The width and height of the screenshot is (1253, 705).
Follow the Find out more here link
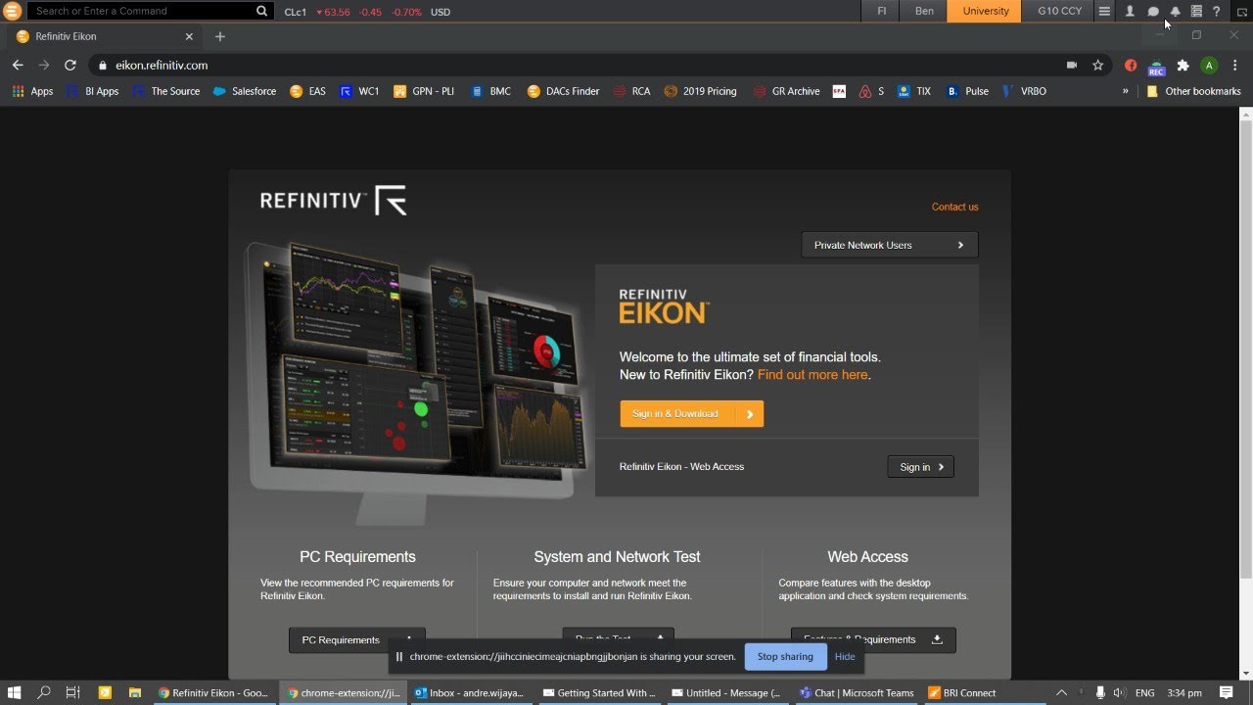812,375
